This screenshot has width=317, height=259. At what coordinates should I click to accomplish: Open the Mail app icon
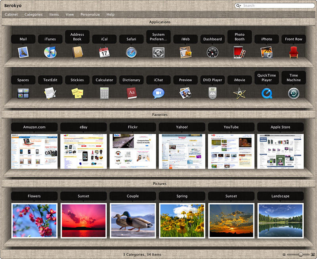coord(23,52)
